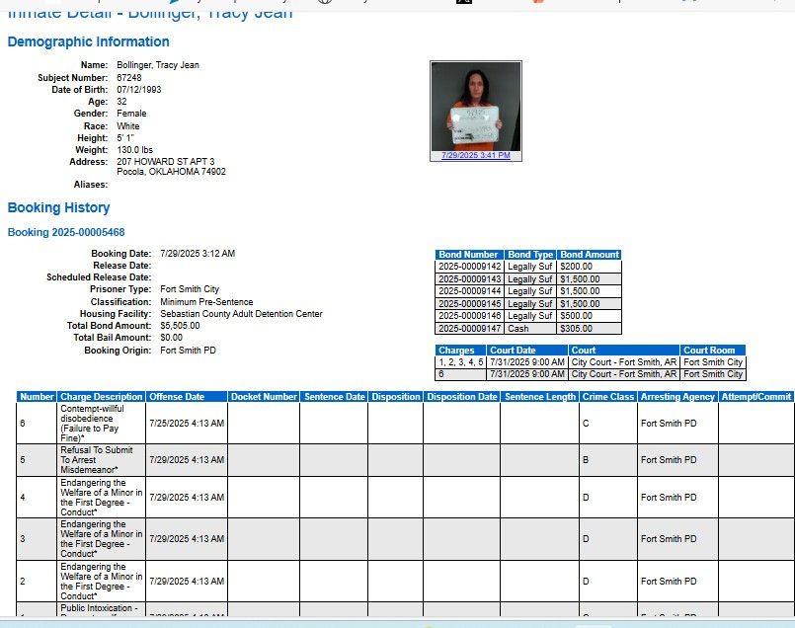Viewport: 795px width, 628px height.
Task: Click the inmate mugshot thumbnail
Action: (x=476, y=107)
